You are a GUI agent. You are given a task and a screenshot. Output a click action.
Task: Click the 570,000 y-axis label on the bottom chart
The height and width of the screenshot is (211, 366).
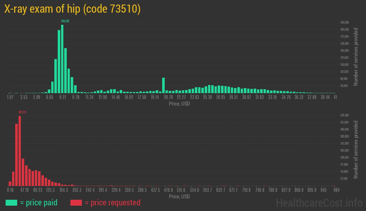[x=345, y=115]
